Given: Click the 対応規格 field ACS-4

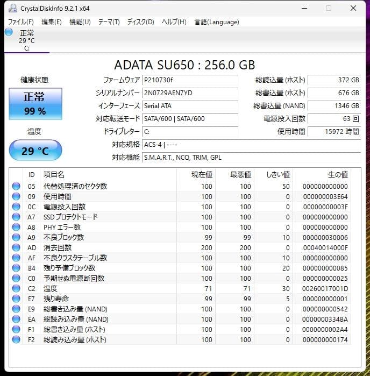Looking at the screenshot, I should pos(252,145).
